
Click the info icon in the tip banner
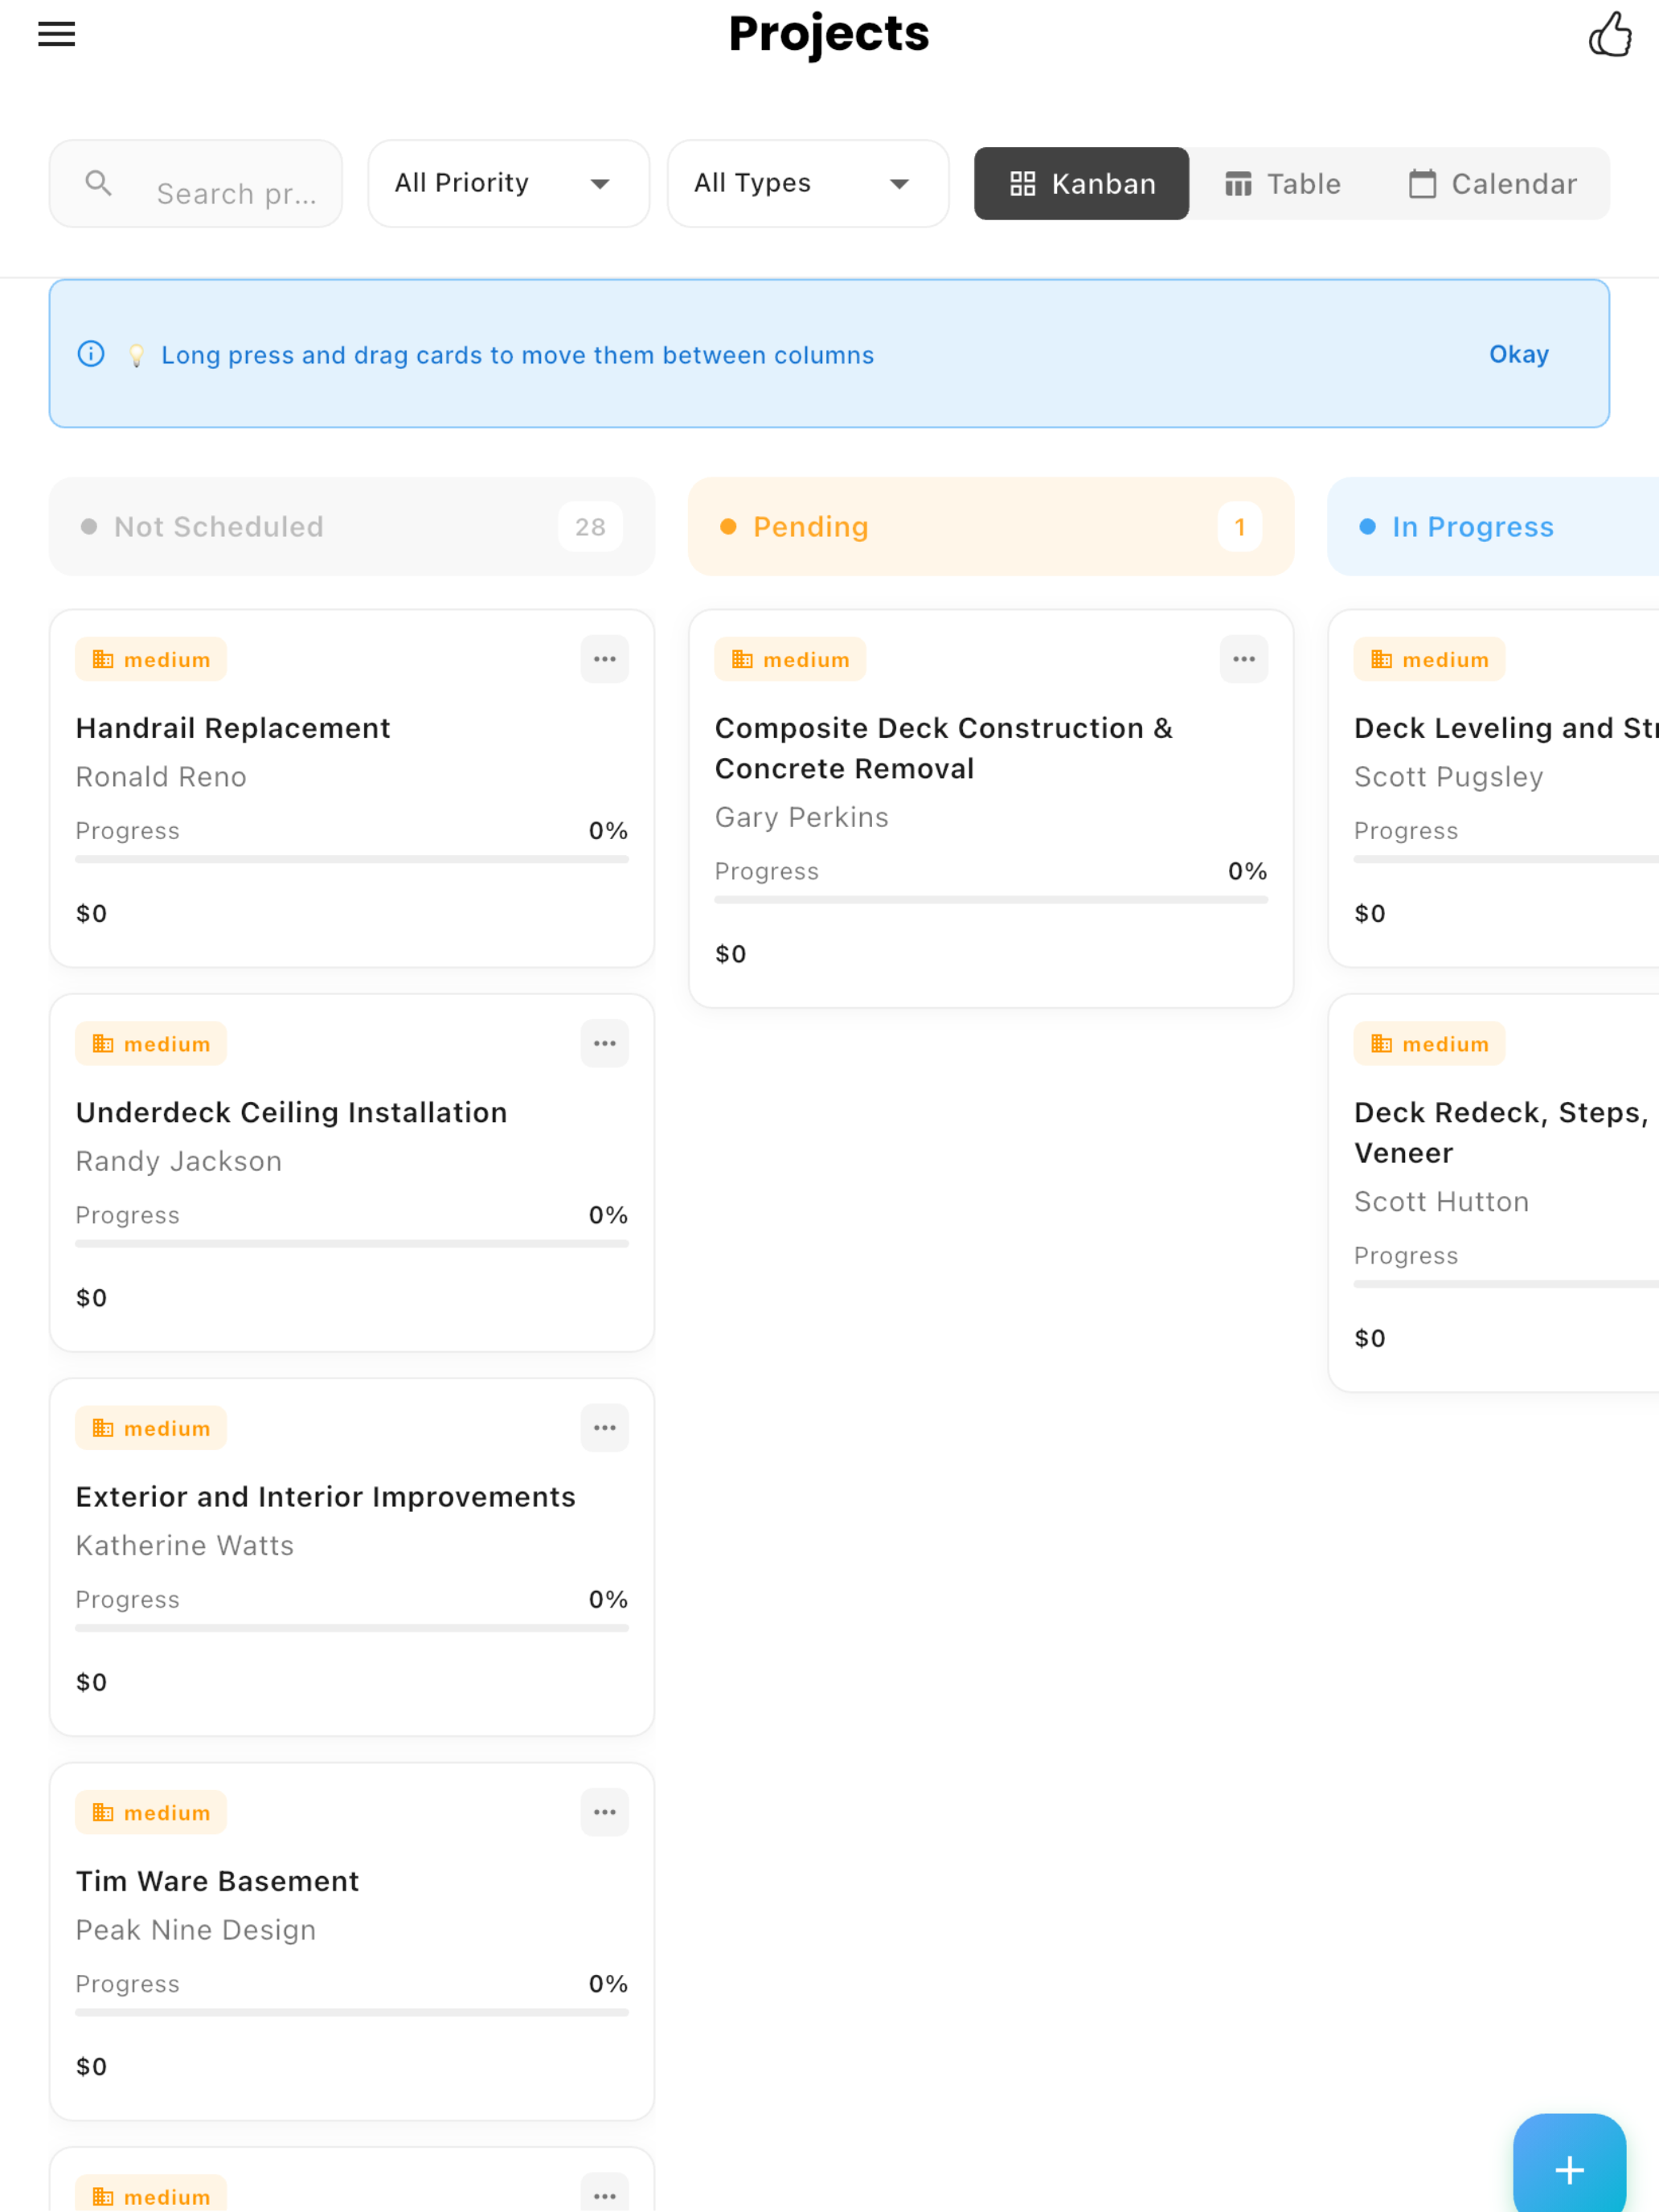point(91,354)
